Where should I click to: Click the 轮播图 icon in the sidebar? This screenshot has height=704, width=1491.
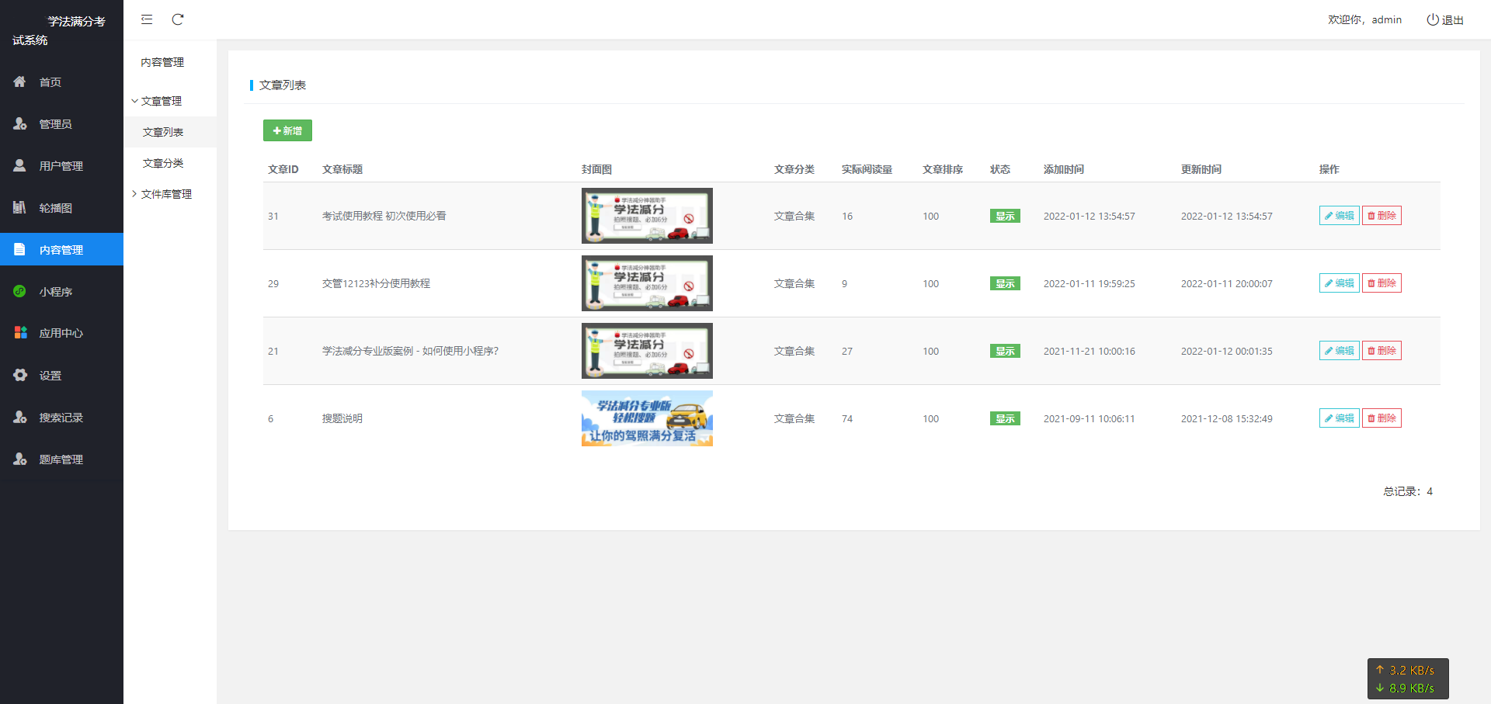click(20, 207)
